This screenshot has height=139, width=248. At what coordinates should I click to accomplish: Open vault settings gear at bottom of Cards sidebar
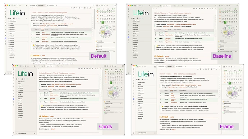coord(35,134)
